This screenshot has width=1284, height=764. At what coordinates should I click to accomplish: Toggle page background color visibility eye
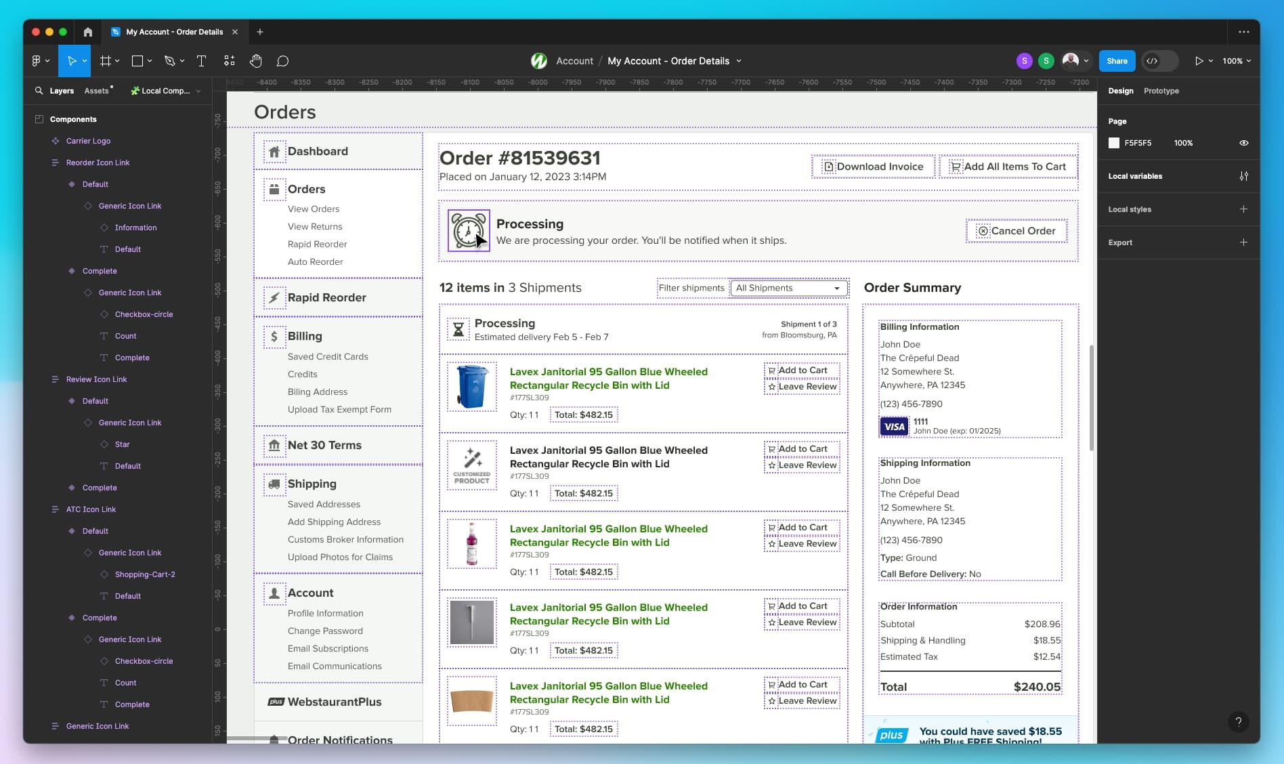1243,143
